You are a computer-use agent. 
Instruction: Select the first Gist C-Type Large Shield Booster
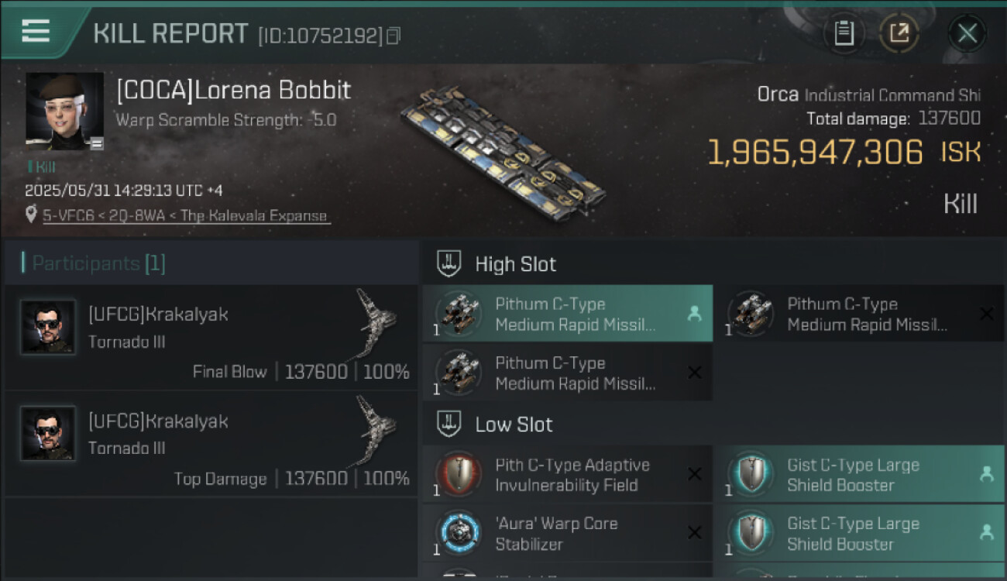click(x=858, y=474)
